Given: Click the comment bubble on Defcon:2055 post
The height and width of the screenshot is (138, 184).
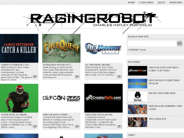Looking at the screenshot, I should click(x=77, y=127).
